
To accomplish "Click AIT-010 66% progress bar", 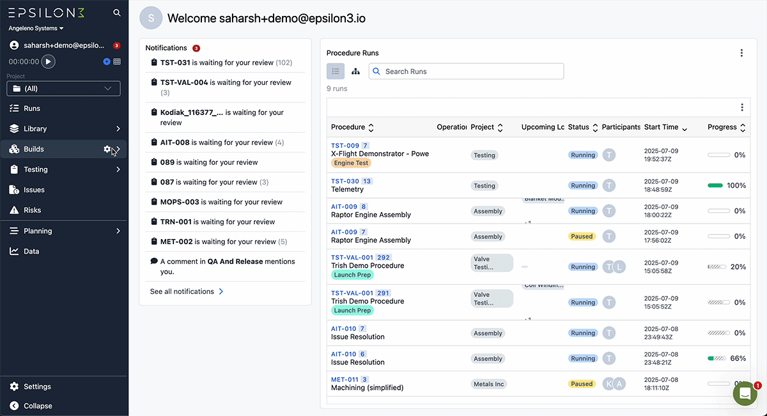I will (x=717, y=358).
